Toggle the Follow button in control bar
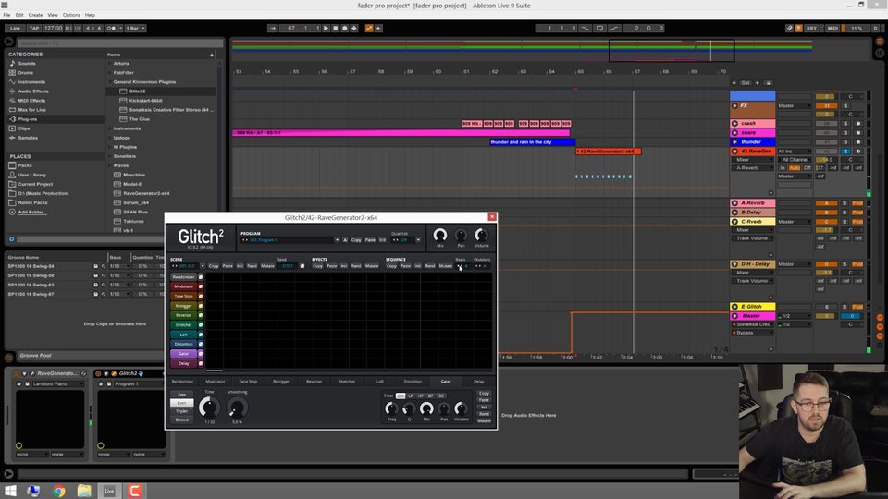Screen dimensions: 888x499 [x=273, y=29]
